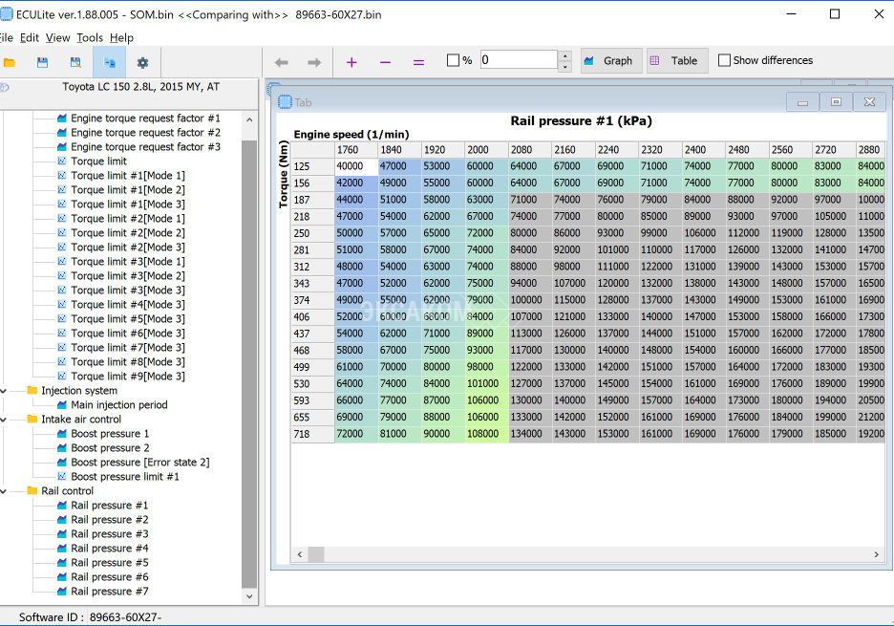Open the Help menu
Screen dimensions: 894x626
coord(121,37)
